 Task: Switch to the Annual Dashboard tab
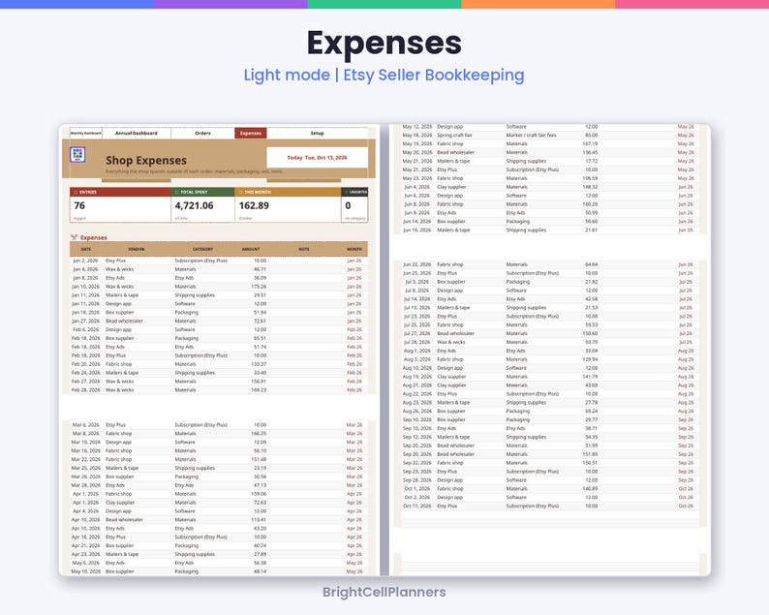[x=137, y=133]
